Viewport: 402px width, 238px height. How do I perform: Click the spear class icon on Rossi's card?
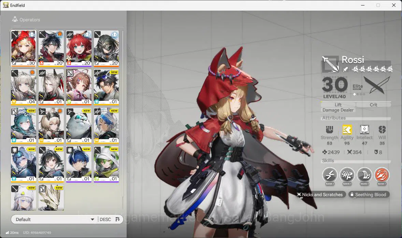[15, 34]
